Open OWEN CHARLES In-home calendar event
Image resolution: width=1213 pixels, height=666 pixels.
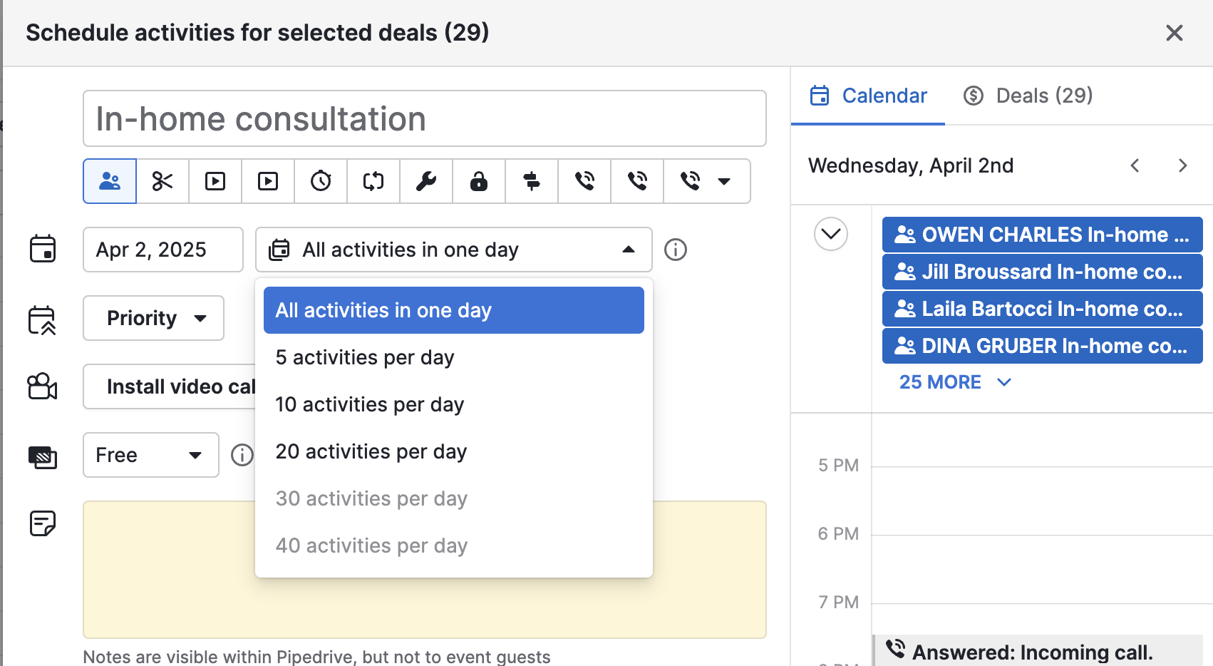point(1042,235)
